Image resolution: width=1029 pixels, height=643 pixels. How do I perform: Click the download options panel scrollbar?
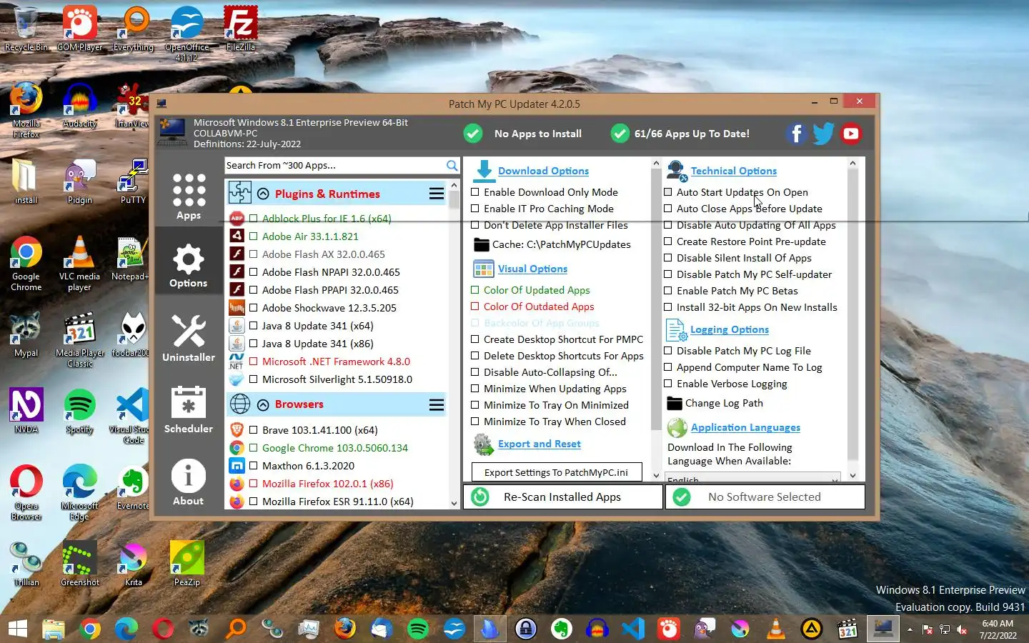pyautogui.click(x=656, y=300)
